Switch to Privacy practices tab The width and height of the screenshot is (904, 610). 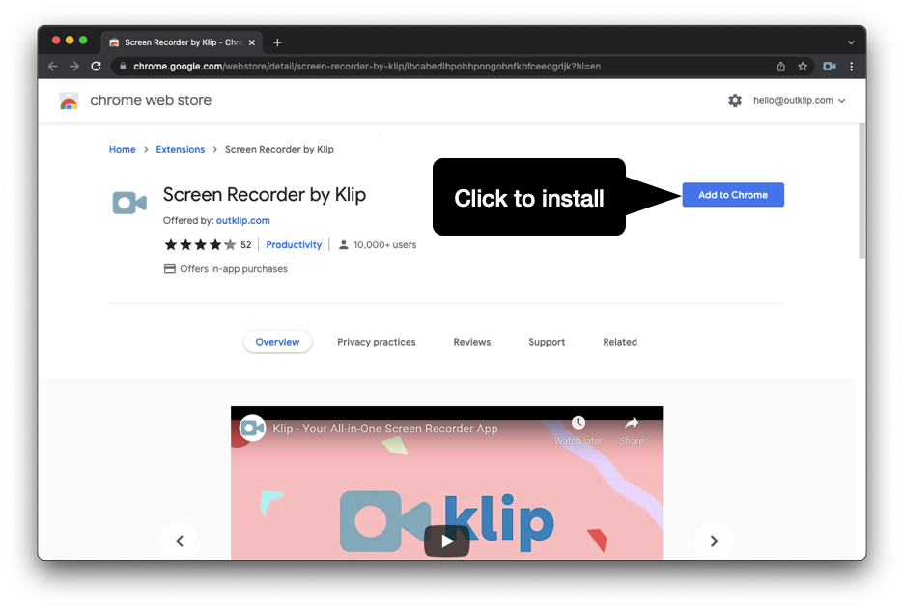(377, 342)
